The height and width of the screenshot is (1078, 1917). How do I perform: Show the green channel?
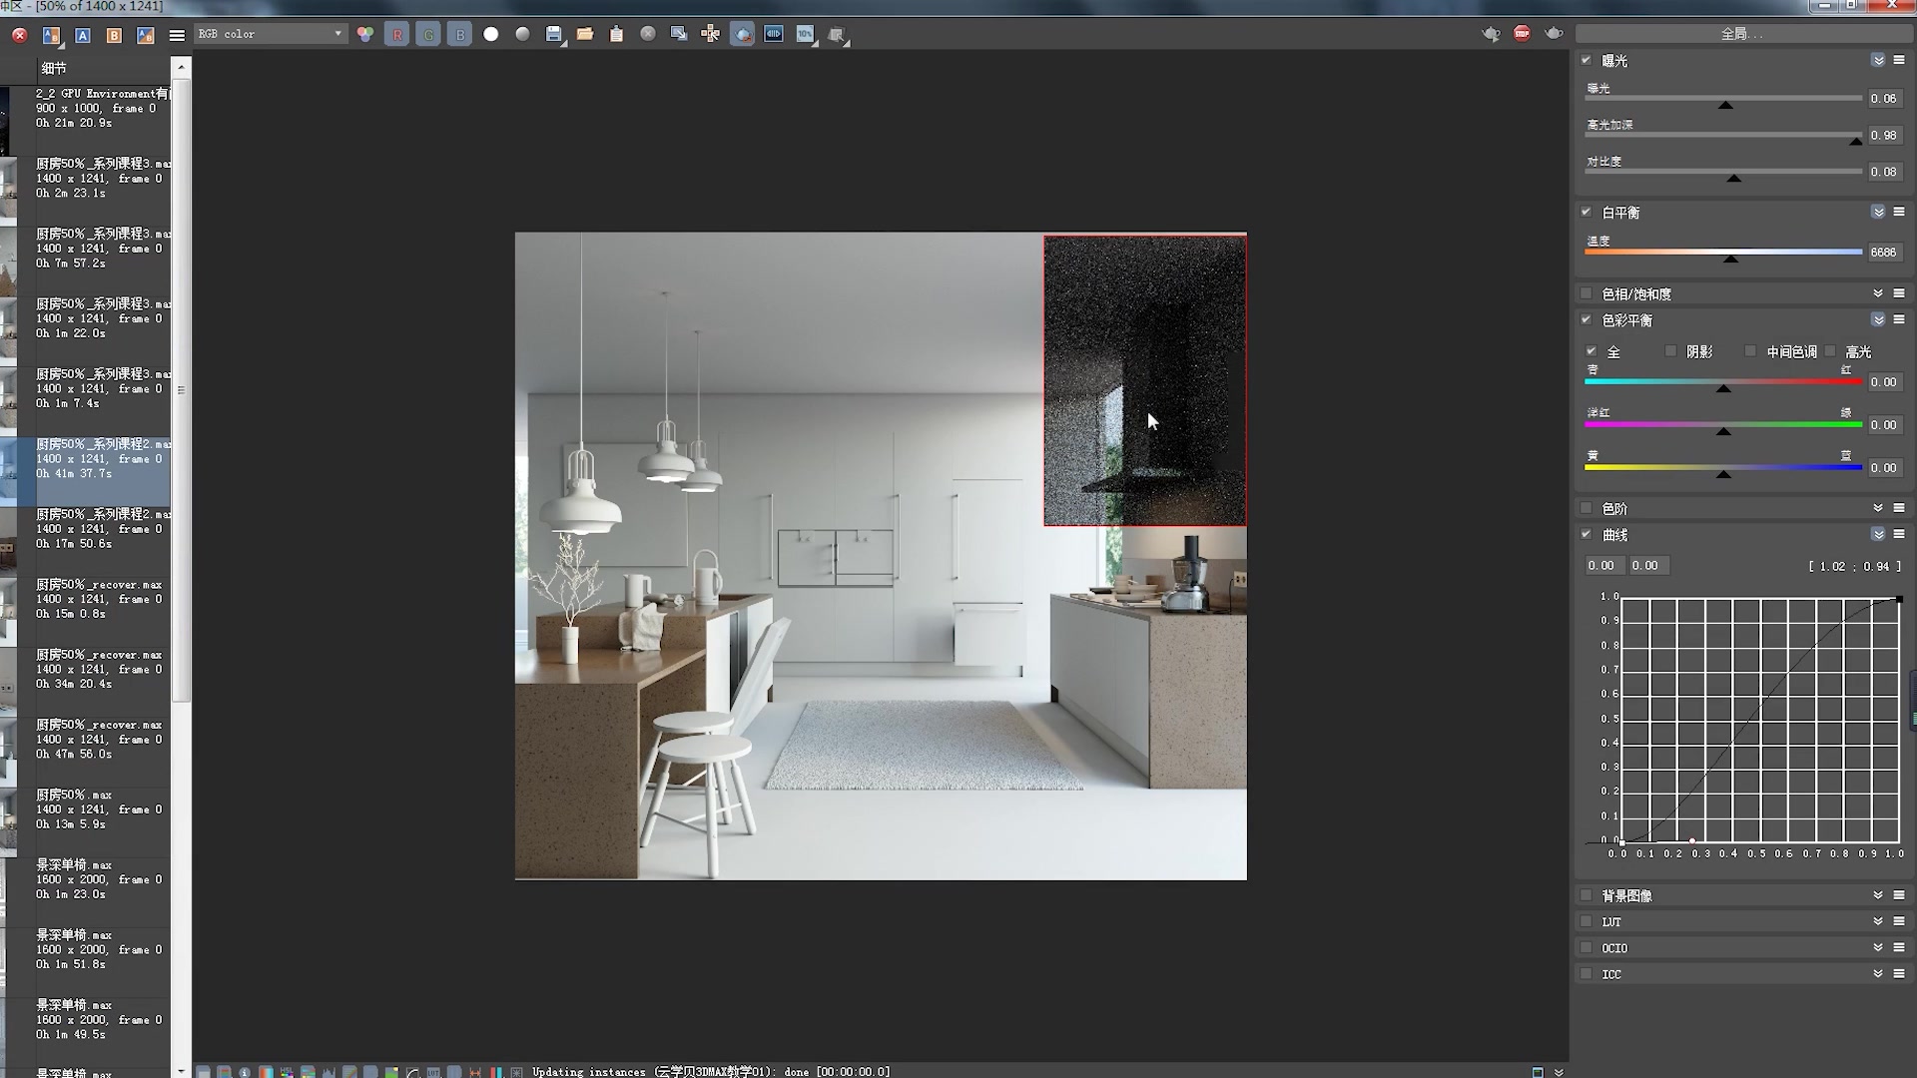click(x=428, y=33)
